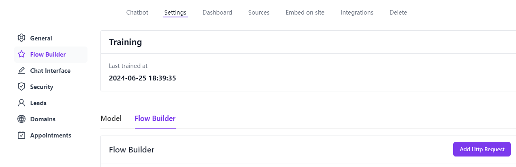This screenshot has height=167, width=516.
Task: Click the star icon for Flow Builder
Action: pyautogui.click(x=21, y=54)
